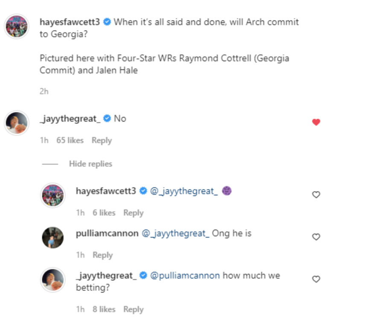View 8 likes on betting reply
368x320 pixels.
(104, 309)
